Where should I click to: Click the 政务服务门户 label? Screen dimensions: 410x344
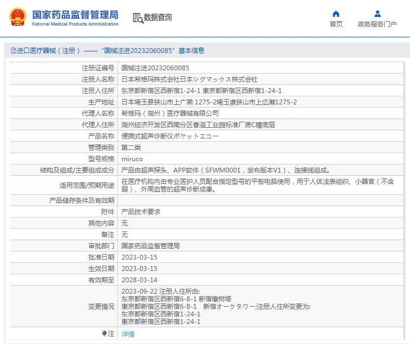click(x=377, y=24)
